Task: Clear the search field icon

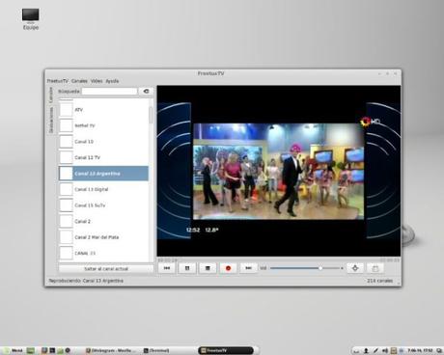Action: click(x=147, y=92)
